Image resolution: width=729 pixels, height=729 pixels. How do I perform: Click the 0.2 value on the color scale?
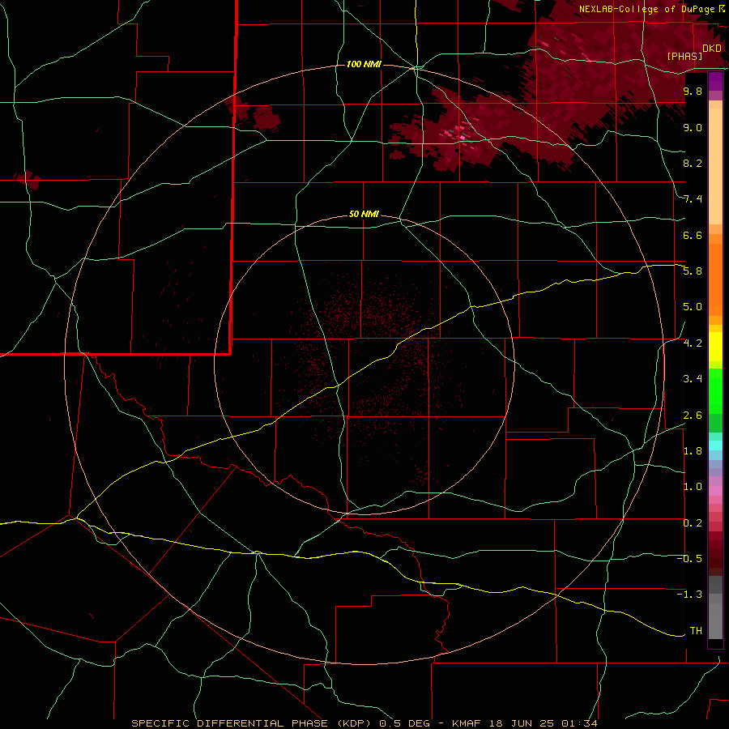point(693,523)
